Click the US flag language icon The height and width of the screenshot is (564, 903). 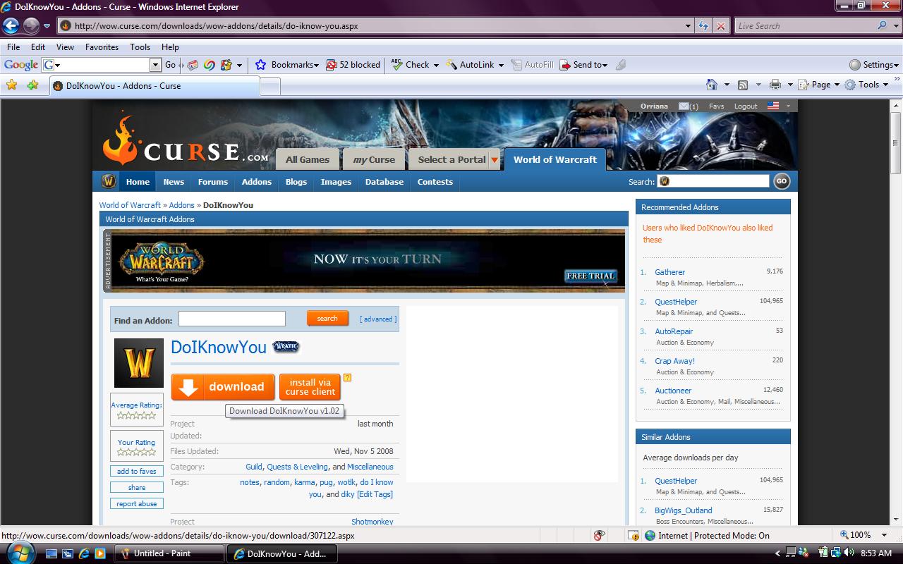point(773,106)
